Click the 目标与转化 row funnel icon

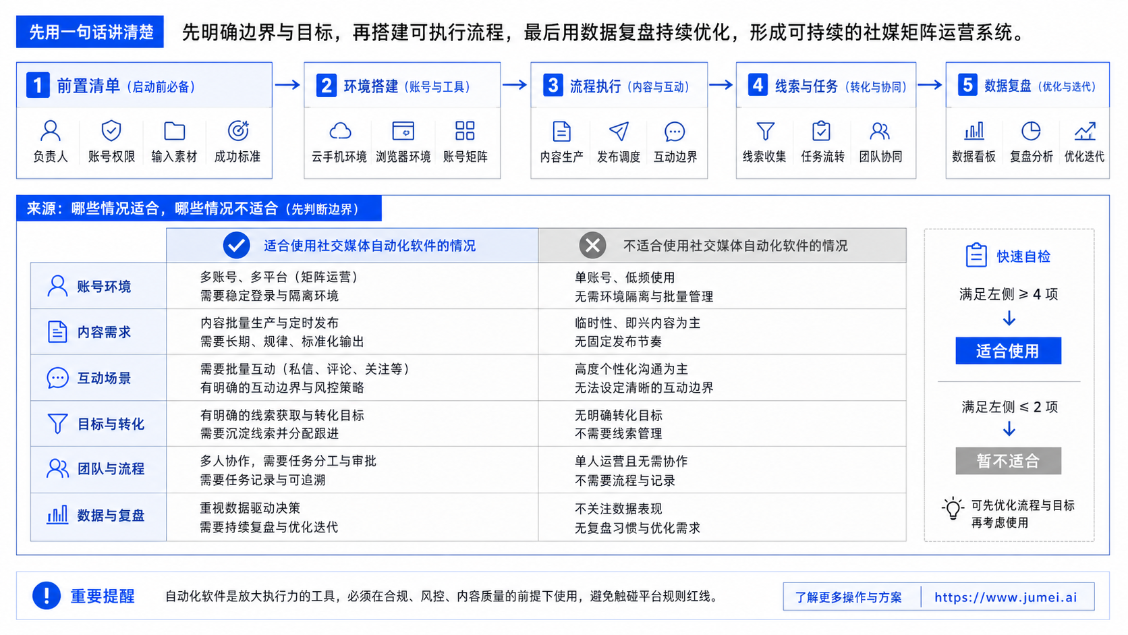pos(57,424)
